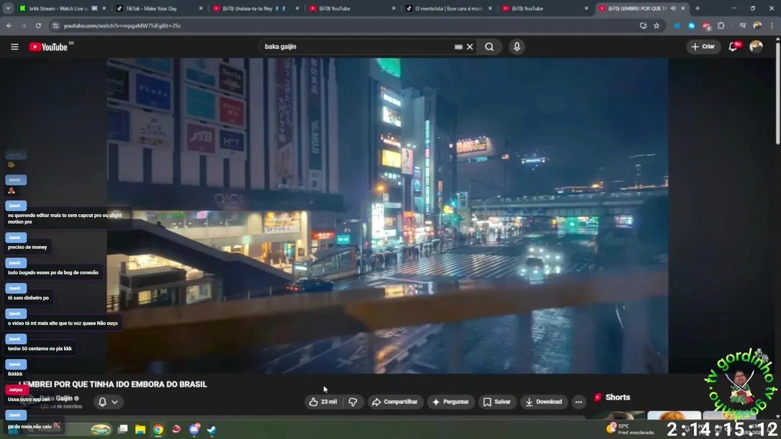Open the on-screen keyboard icon in search
The image size is (781, 439).
pos(458,47)
